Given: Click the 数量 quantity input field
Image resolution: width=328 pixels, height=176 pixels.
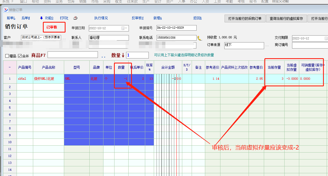Looking at the screenshot, I should (137, 55).
